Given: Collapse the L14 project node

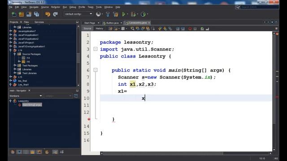Looking at the screenshot, I should pyautogui.click(x=11, y=50).
